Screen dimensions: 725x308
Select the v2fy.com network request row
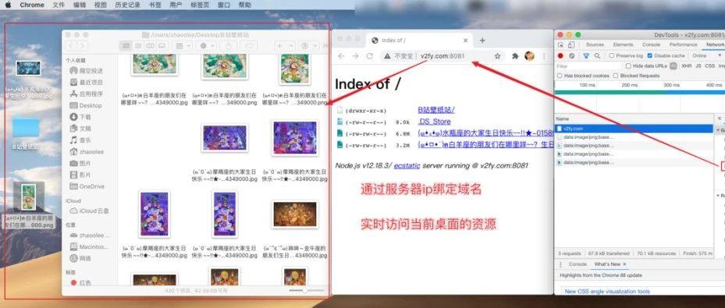click(x=634, y=129)
